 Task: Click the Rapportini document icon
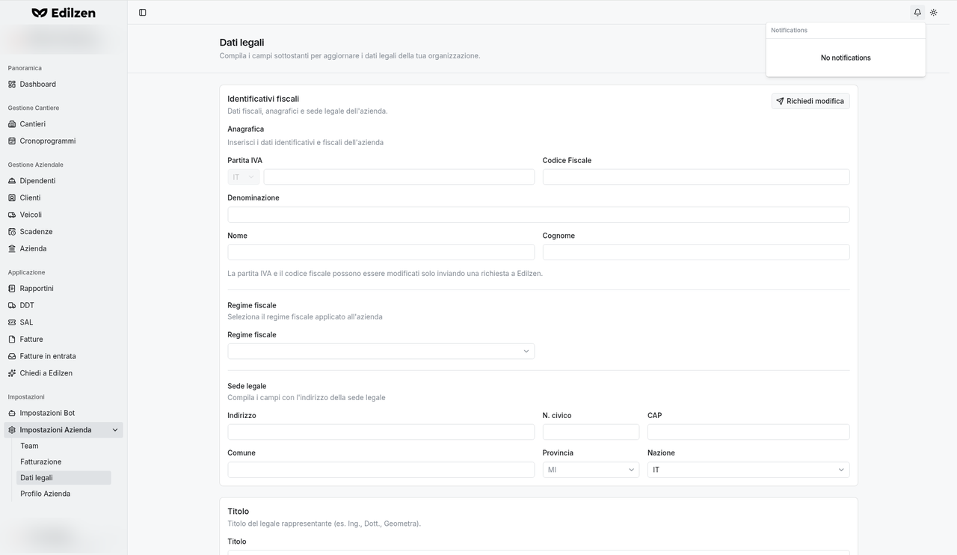(12, 289)
